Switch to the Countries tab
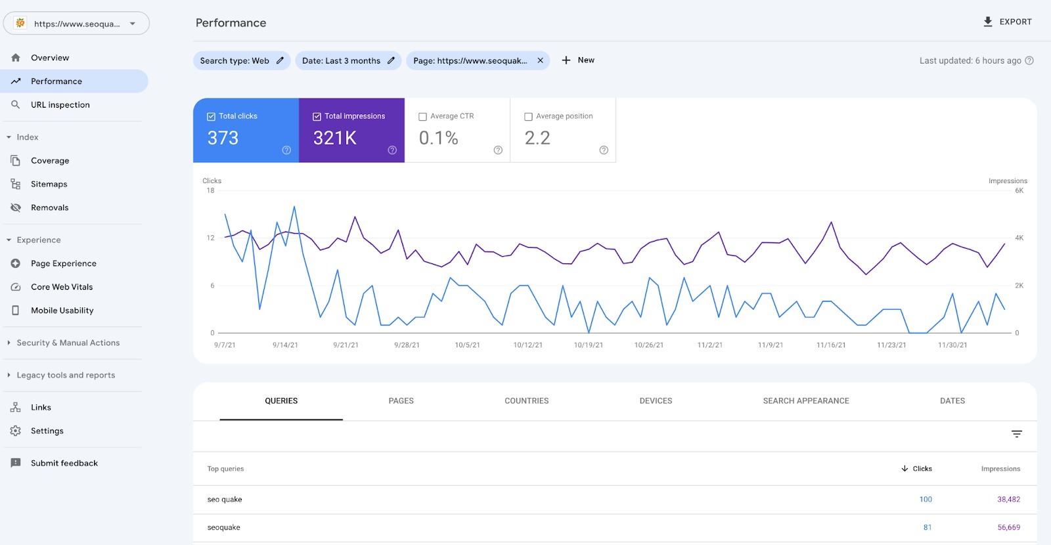 [x=526, y=401]
